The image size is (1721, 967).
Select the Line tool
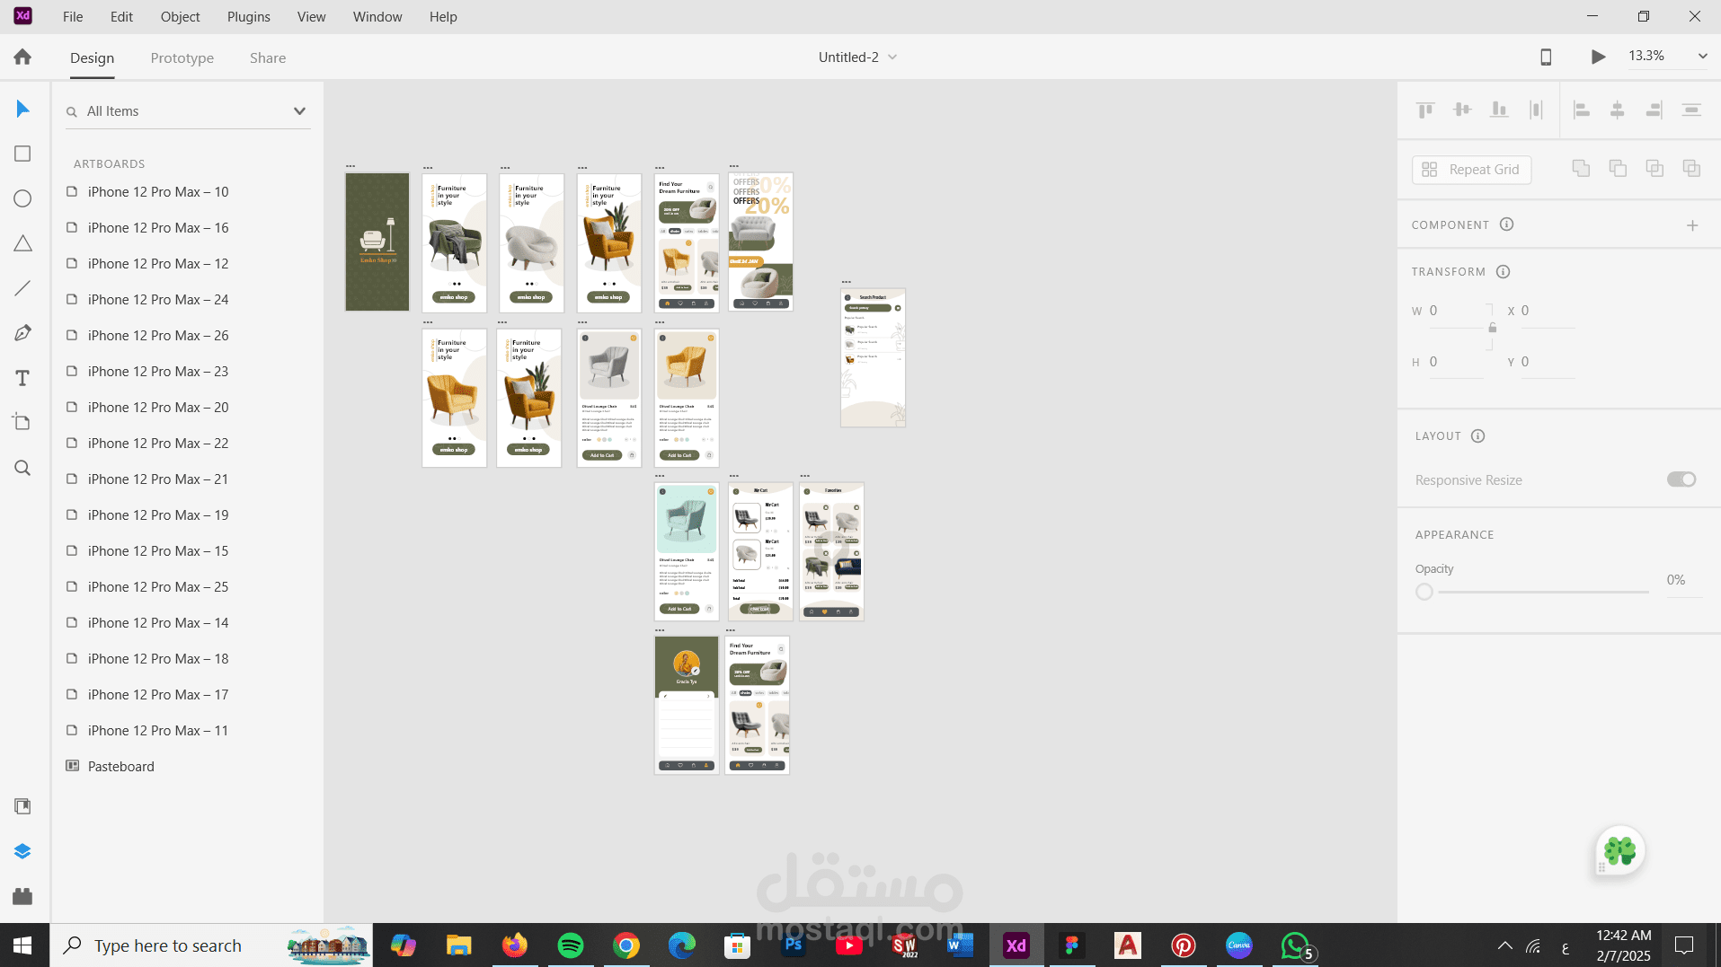click(x=22, y=288)
